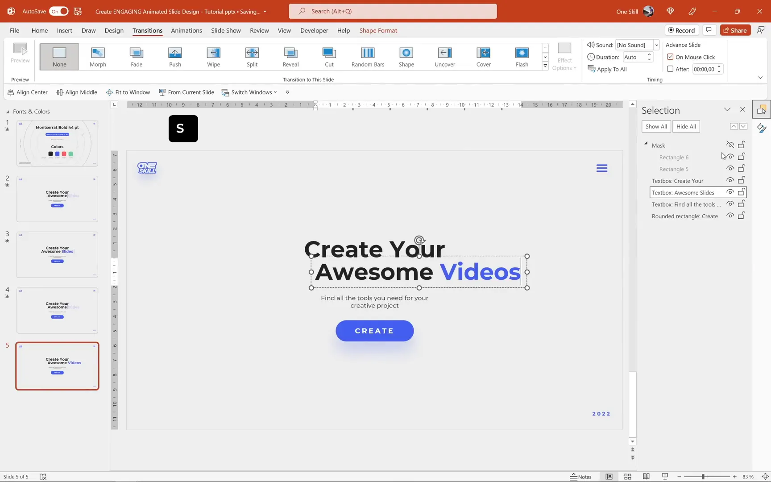Viewport: 771px width, 482px height.
Task: Hide the Rectangle 5 layer
Action: tap(730, 168)
